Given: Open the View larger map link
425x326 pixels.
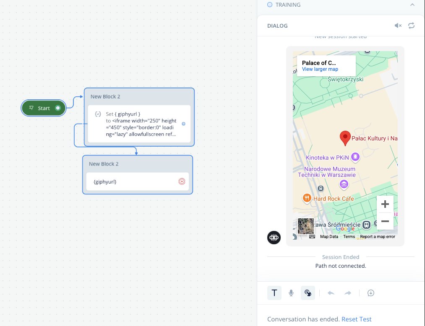Looking at the screenshot, I should click(320, 69).
